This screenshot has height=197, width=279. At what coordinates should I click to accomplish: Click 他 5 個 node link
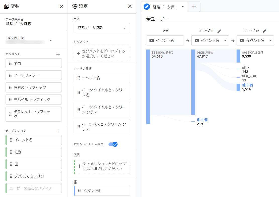[247, 85]
